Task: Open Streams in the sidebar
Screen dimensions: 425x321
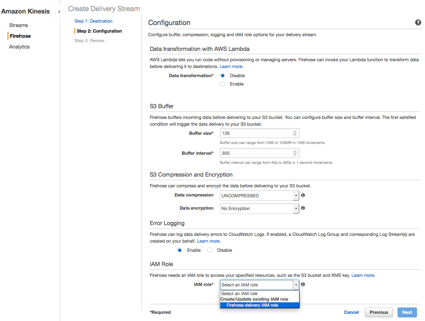Action: pyautogui.click(x=18, y=25)
